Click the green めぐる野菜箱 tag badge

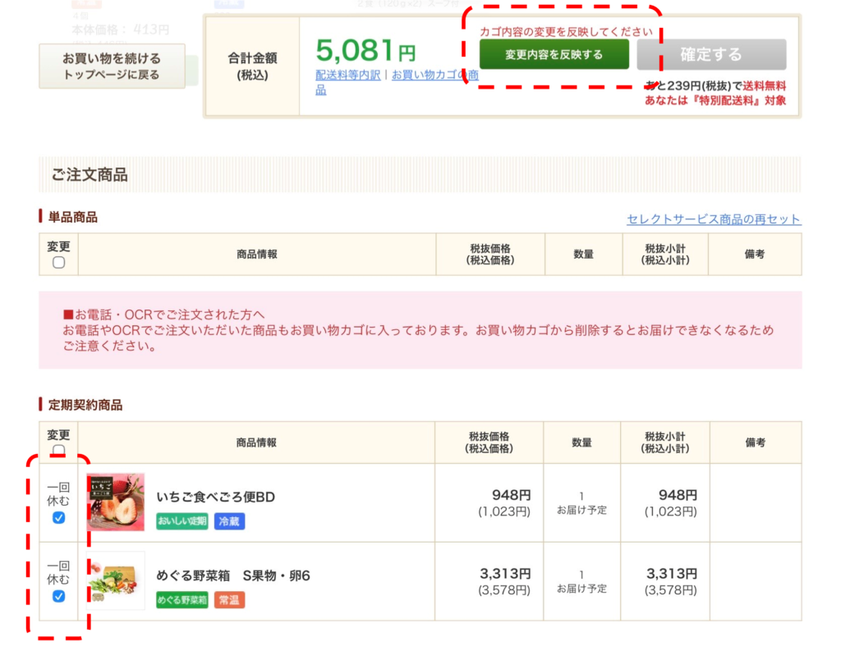tap(182, 600)
